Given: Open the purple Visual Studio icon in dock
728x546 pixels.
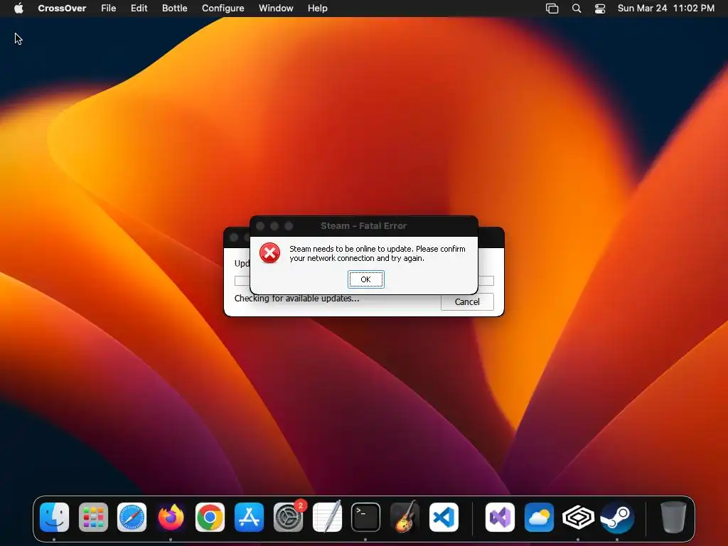Looking at the screenshot, I should pos(500,518).
